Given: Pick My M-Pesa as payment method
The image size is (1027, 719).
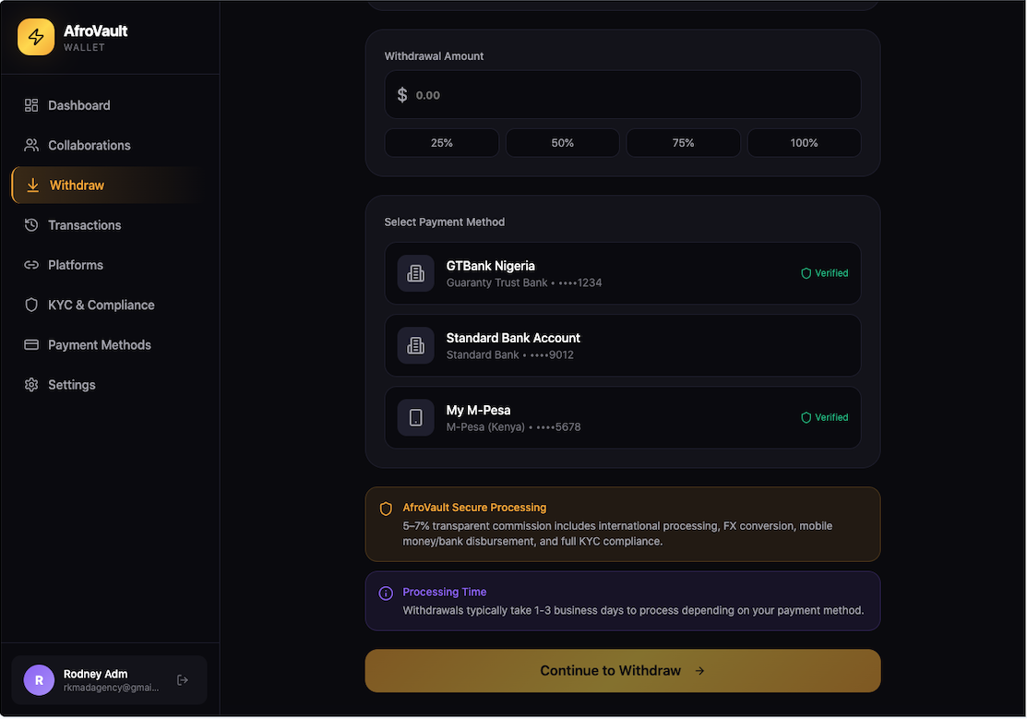Looking at the screenshot, I should click(622, 417).
